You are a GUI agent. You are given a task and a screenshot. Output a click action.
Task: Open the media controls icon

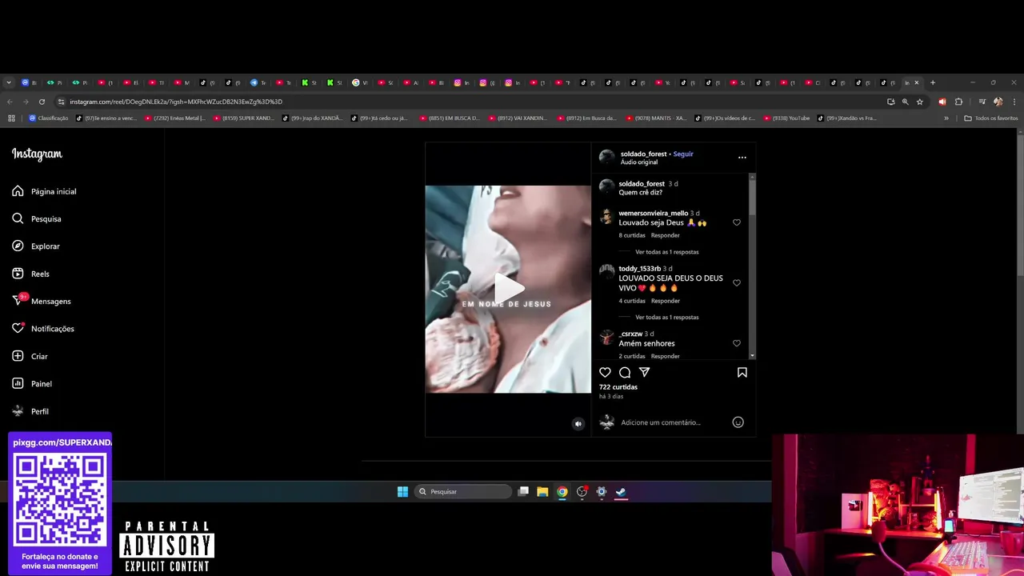[981, 102]
